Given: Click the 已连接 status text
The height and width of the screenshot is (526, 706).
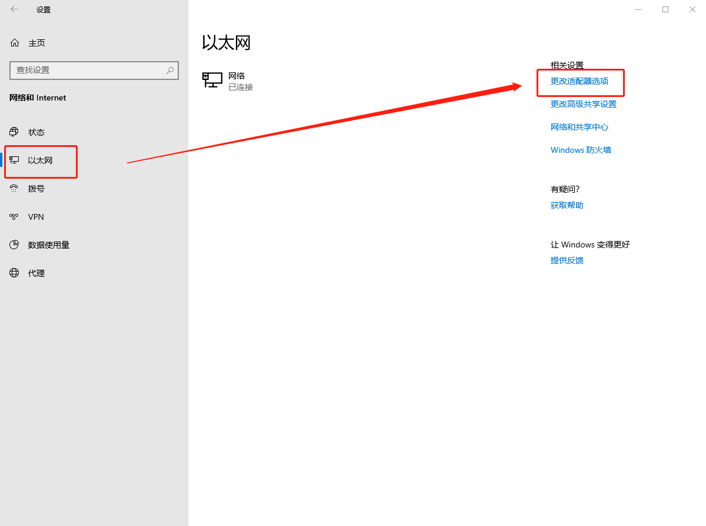Looking at the screenshot, I should coord(241,87).
